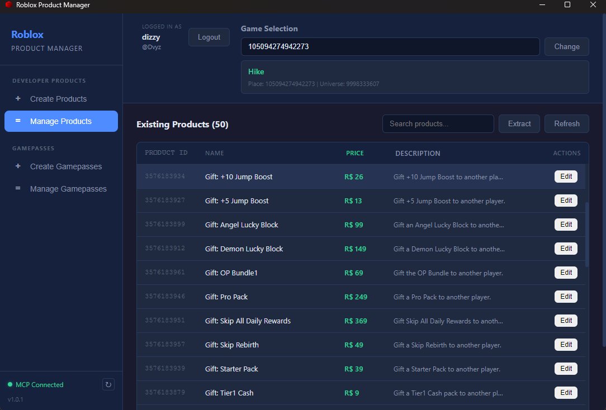Click the PRICE column header

click(x=355, y=153)
